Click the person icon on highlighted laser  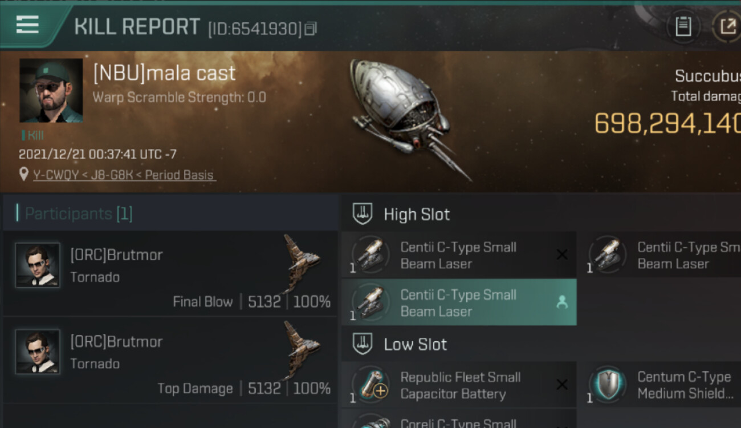point(561,303)
